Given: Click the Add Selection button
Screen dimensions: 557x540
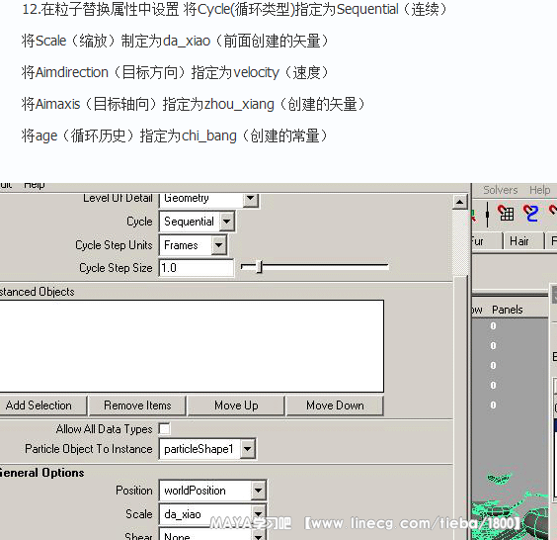Looking at the screenshot, I should click(42, 405).
